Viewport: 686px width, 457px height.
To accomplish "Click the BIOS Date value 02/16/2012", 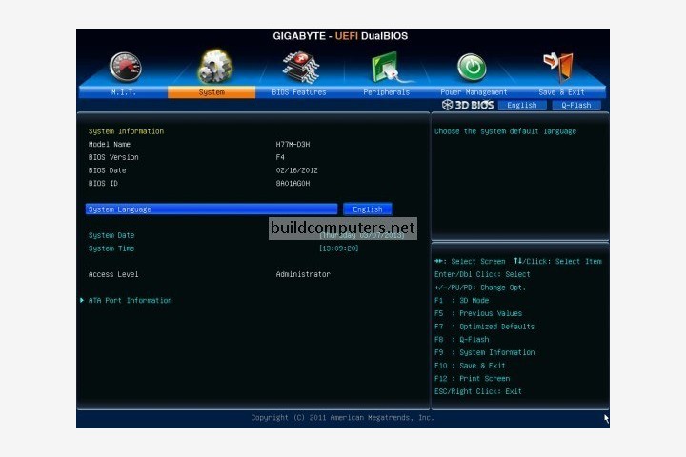I will 296,170.
